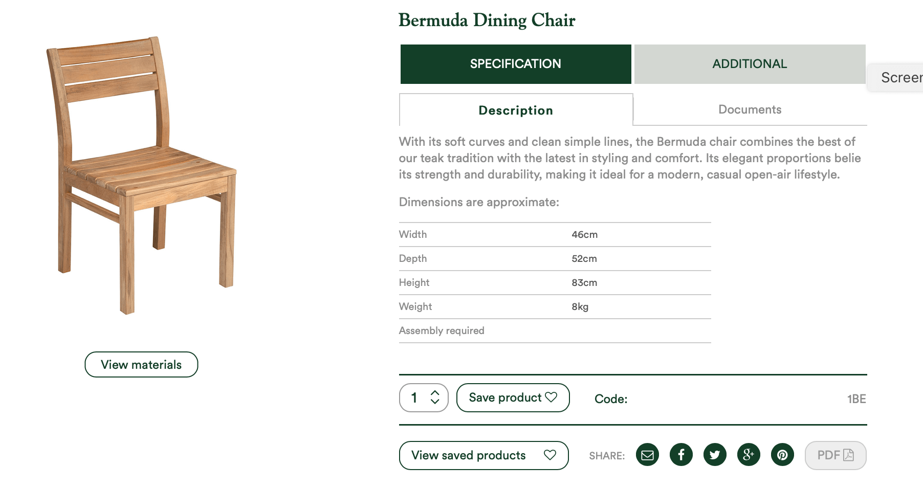The image size is (923, 488).
Task: Share product on Twitter
Action: click(x=715, y=455)
